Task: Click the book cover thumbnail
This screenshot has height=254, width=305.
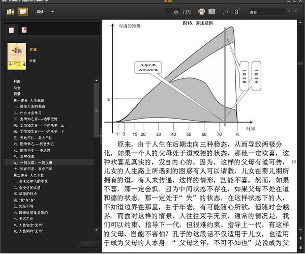Action: 17,57
